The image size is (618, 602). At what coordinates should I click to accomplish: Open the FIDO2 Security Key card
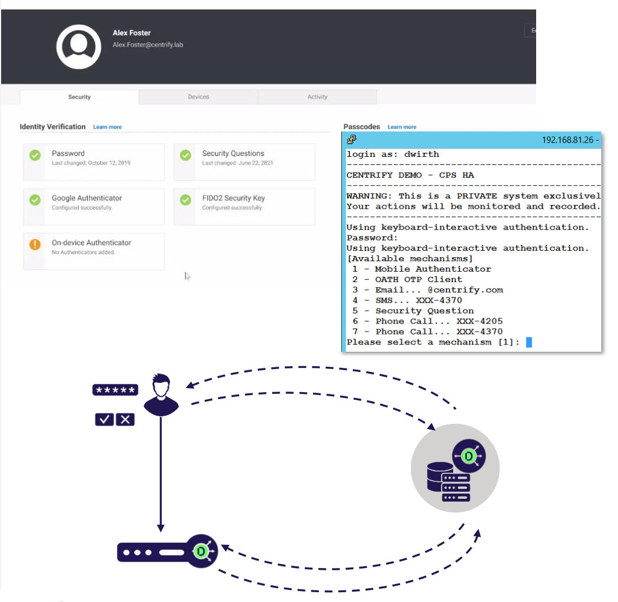pyautogui.click(x=244, y=206)
